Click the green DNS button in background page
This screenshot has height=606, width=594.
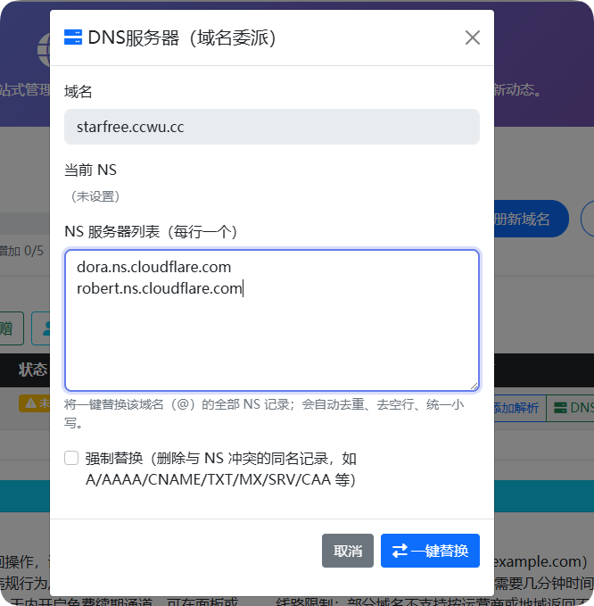[571, 408]
